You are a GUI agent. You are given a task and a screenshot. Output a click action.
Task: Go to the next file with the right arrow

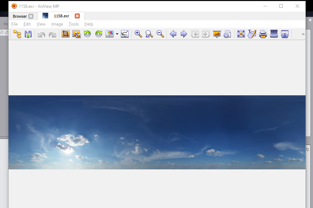(x=184, y=34)
